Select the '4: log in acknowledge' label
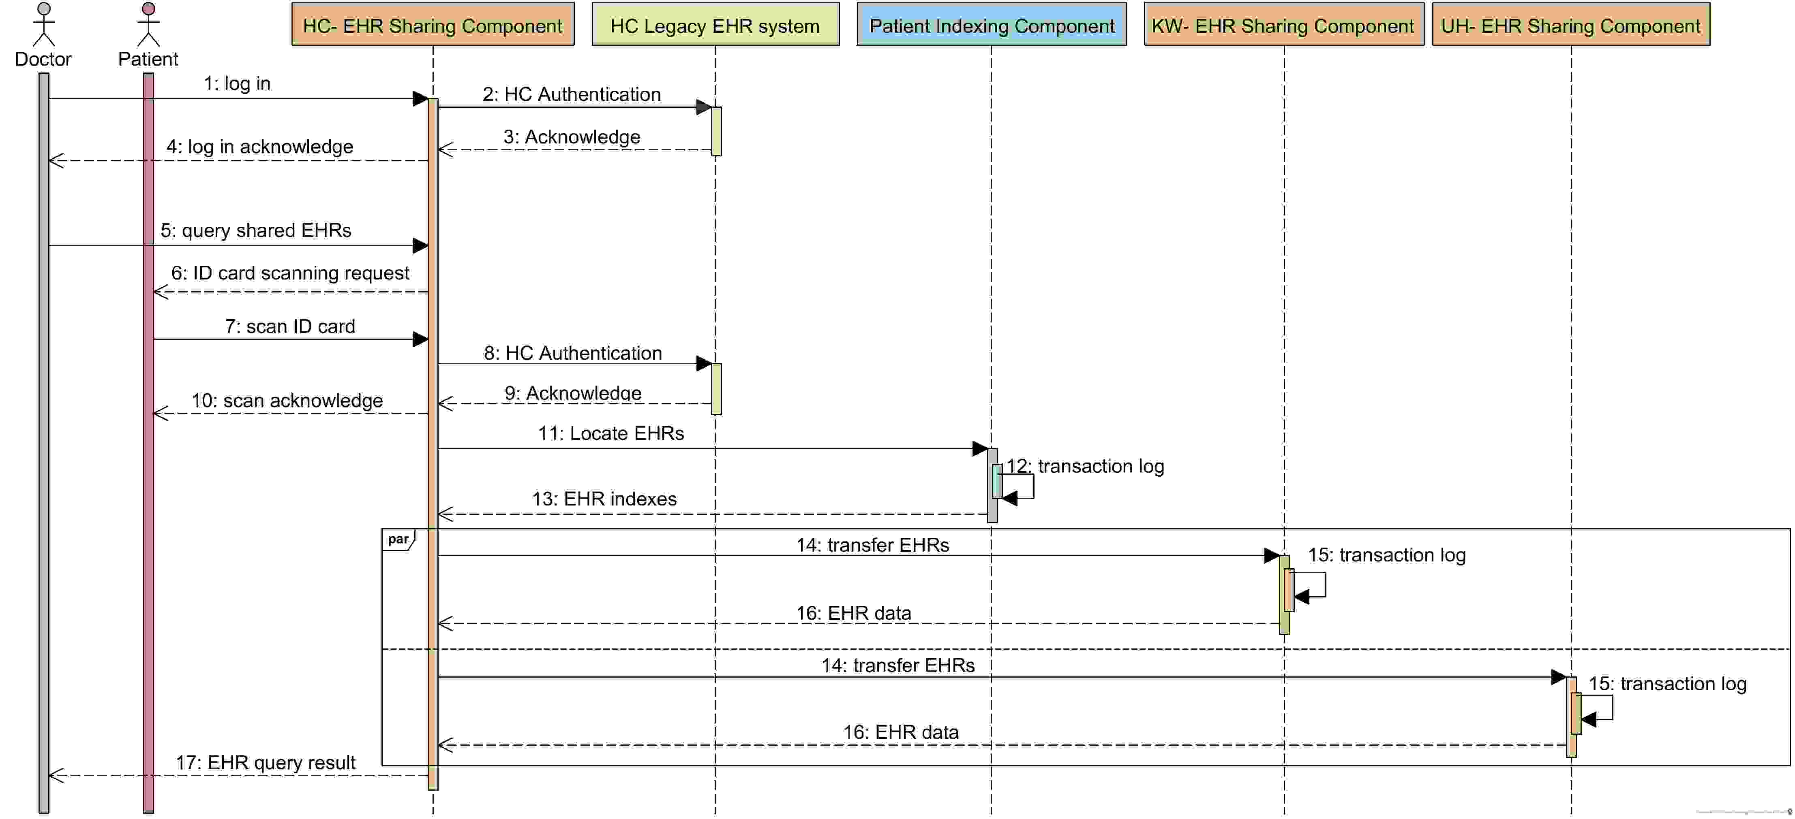The width and height of the screenshot is (1795, 819). click(x=259, y=147)
